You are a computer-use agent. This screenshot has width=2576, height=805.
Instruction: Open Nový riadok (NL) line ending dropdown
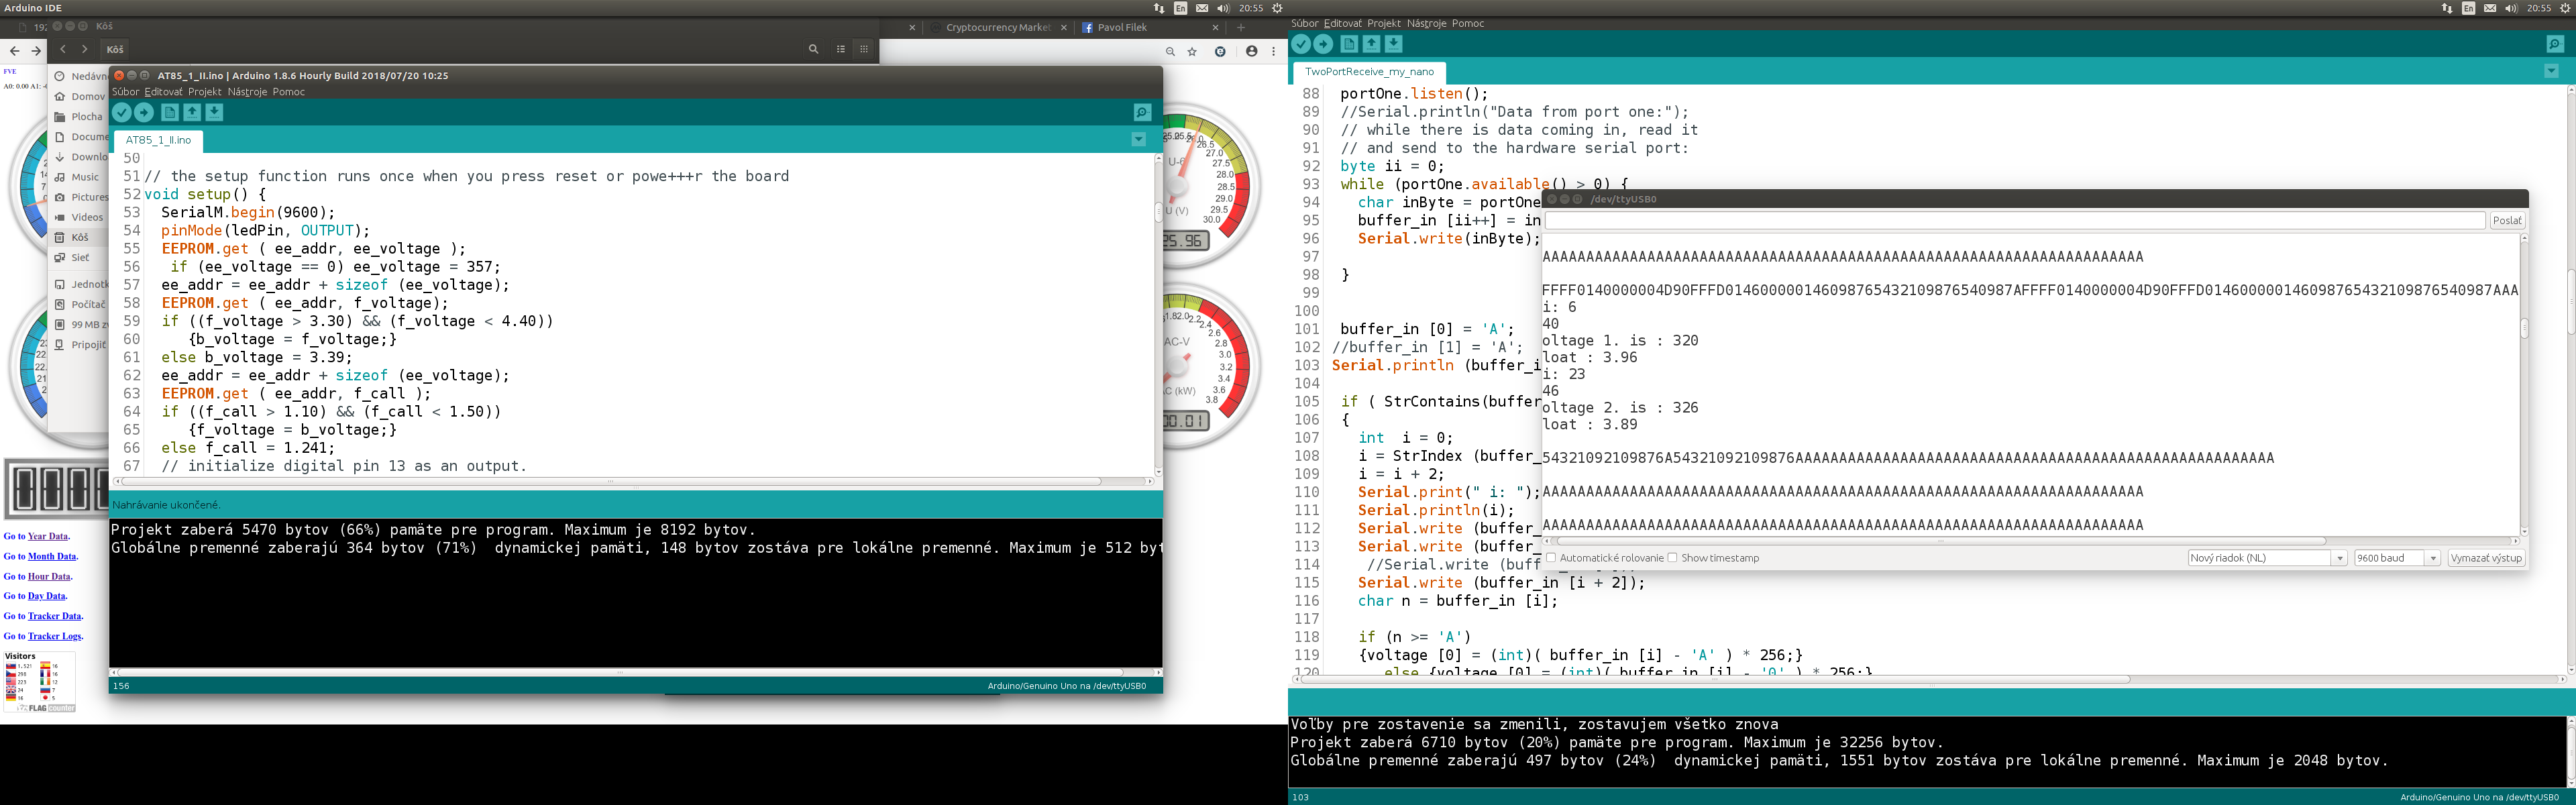tap(2266, 558)
